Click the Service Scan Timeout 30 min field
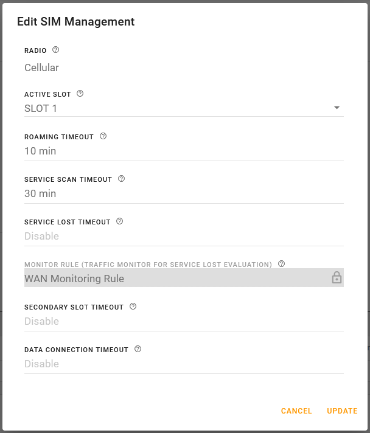The image size is (370, 433). (x=183, y=194)
